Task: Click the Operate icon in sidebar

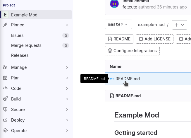Action: 5,131
